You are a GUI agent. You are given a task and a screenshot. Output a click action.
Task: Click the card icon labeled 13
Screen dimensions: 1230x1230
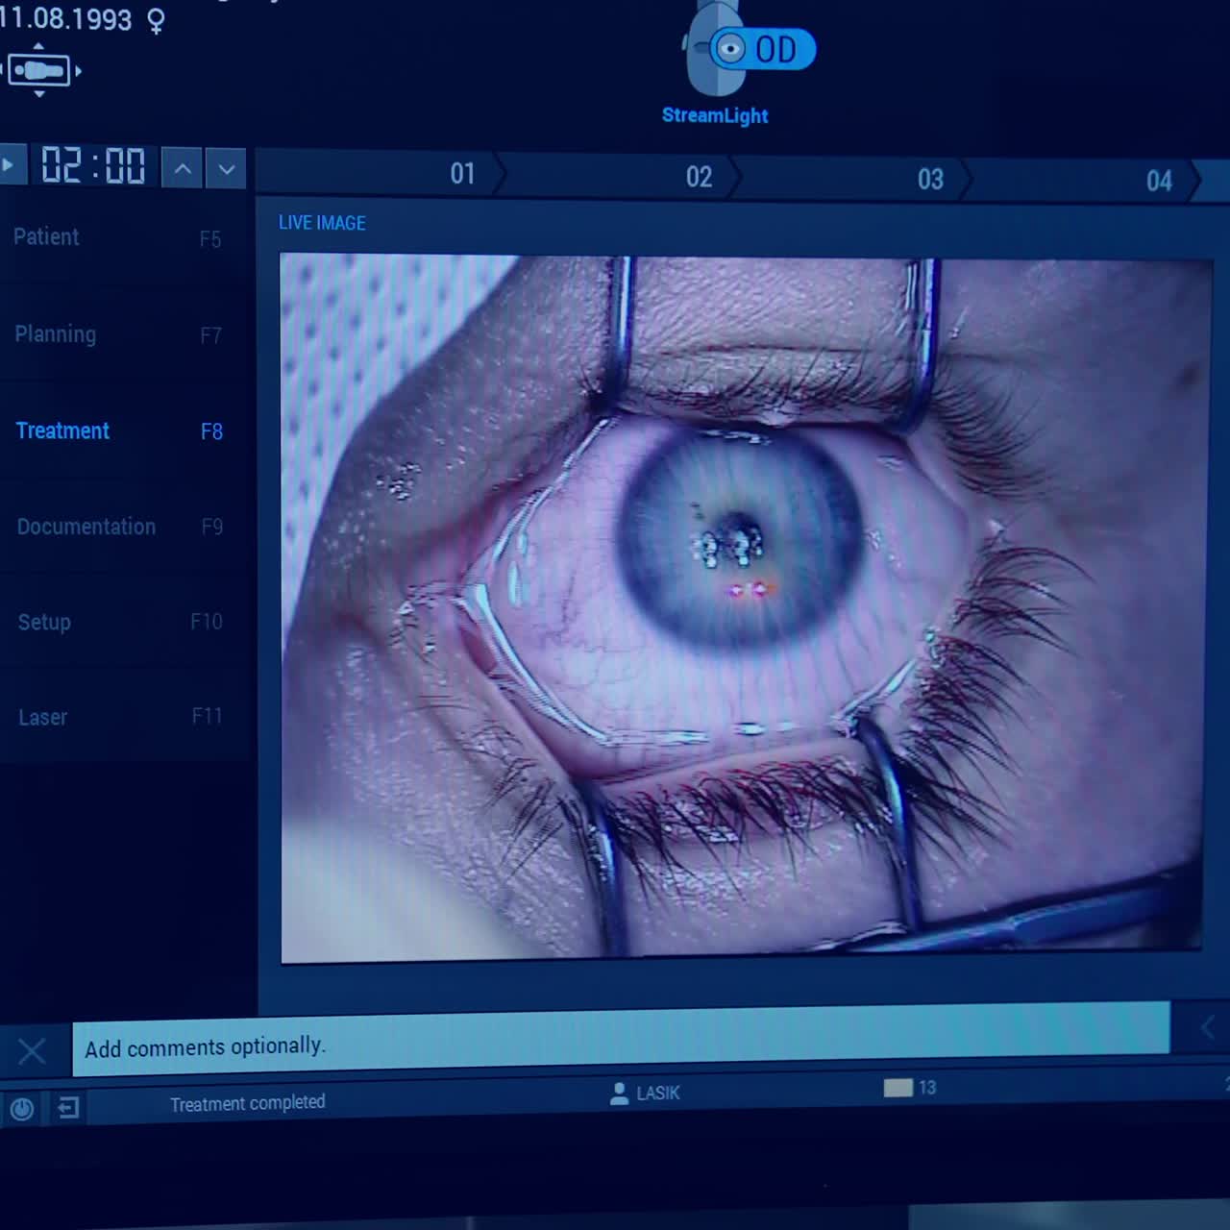(x=898, y=1088)
